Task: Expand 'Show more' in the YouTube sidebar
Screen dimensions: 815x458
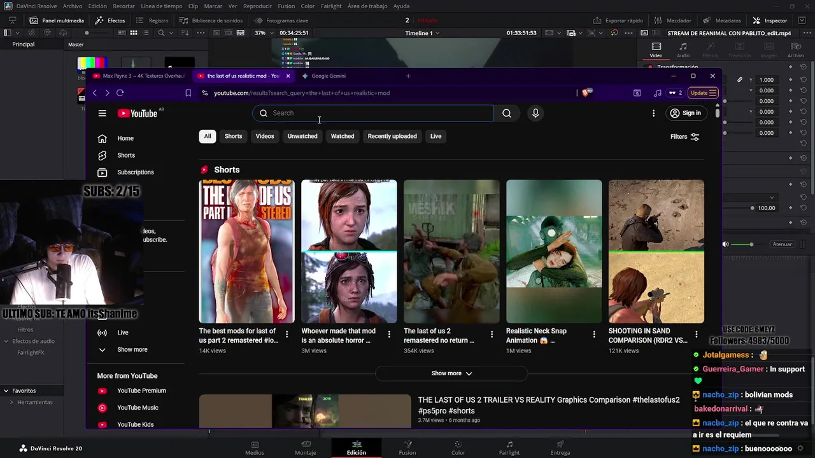Action: click(122, 350)
